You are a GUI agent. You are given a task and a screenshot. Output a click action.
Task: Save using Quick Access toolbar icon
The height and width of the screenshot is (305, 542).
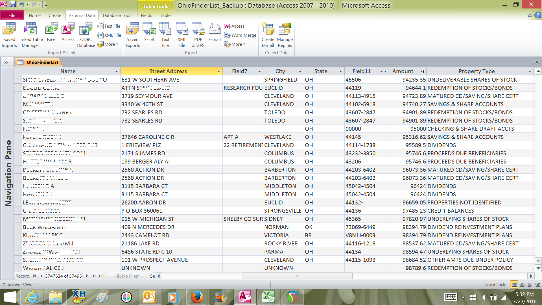[x=13, y=4]
